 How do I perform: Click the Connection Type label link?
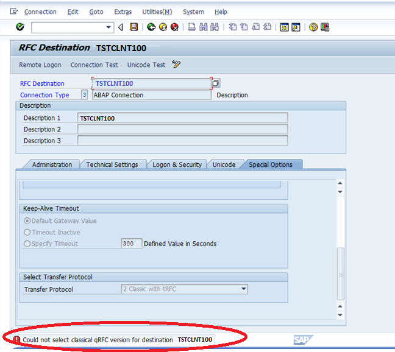point(44,95)
